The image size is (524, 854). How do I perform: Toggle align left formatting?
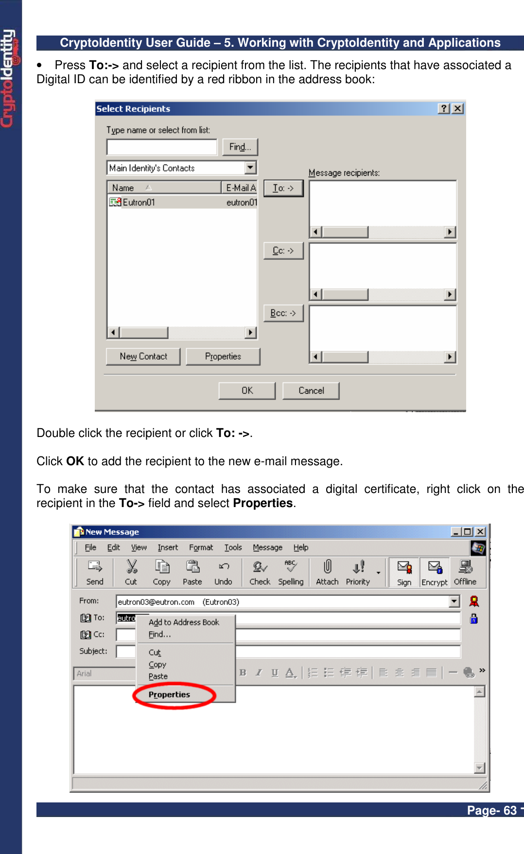384,672
